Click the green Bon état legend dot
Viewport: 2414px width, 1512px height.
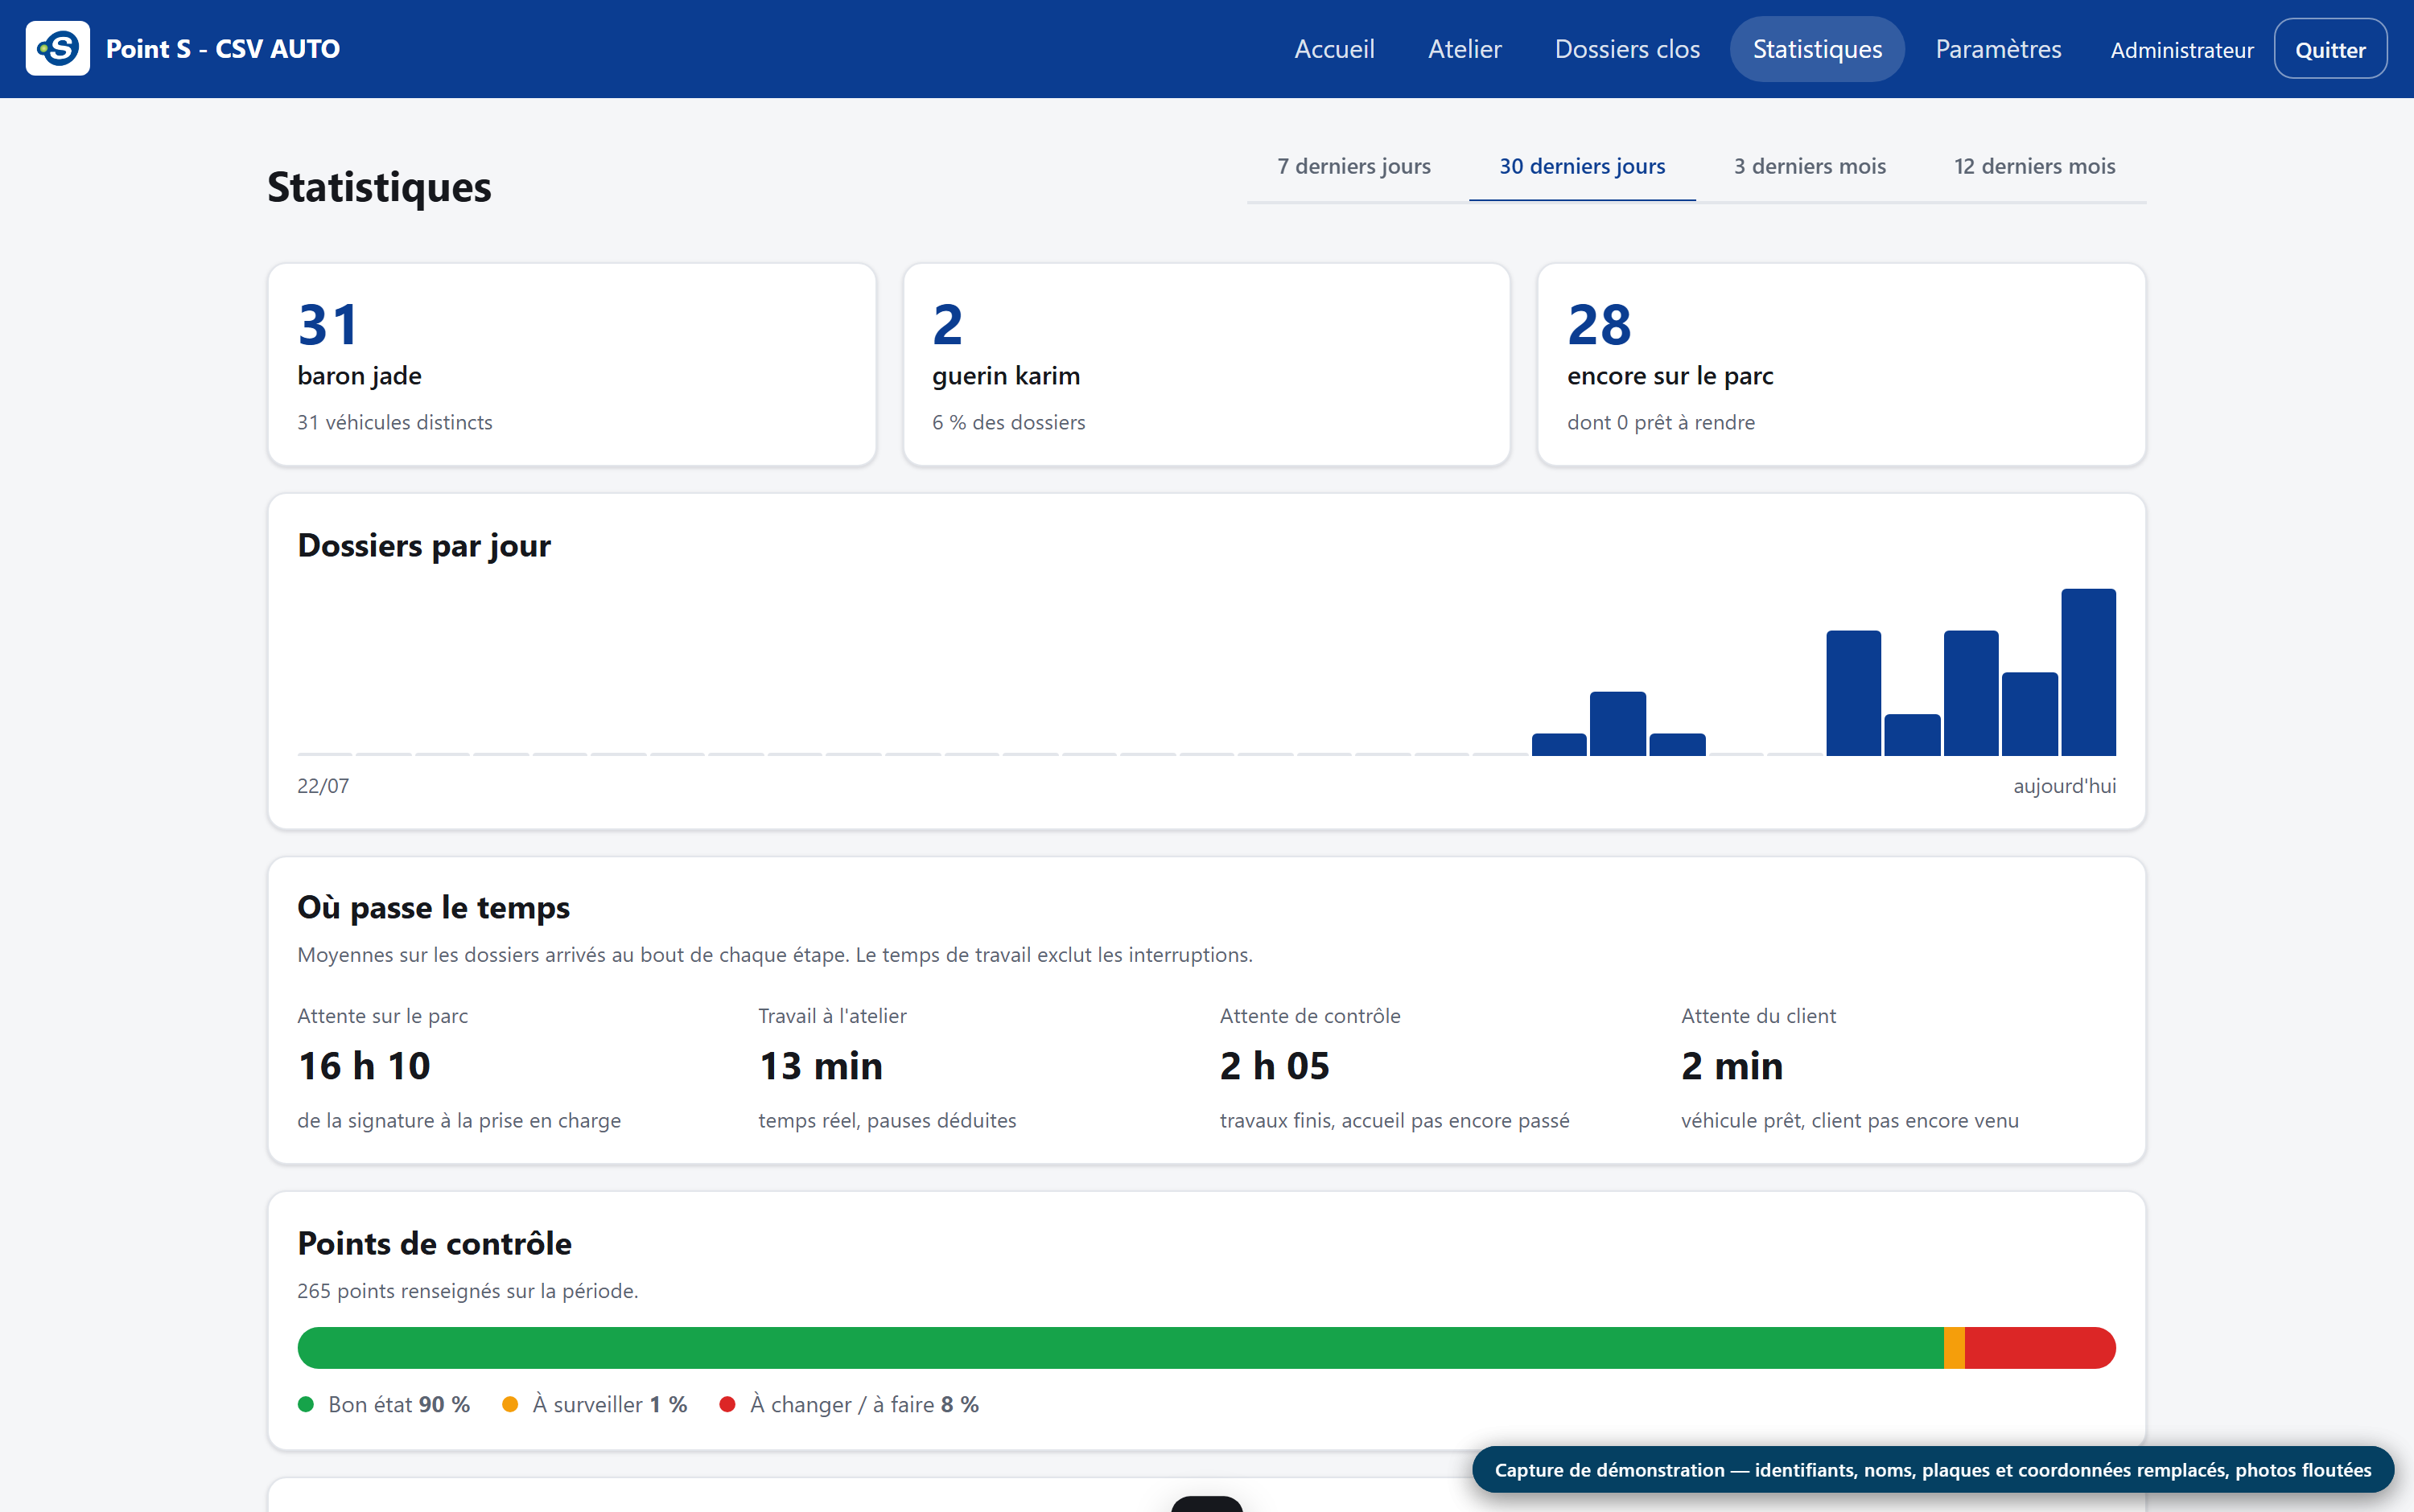[306, 1404]
